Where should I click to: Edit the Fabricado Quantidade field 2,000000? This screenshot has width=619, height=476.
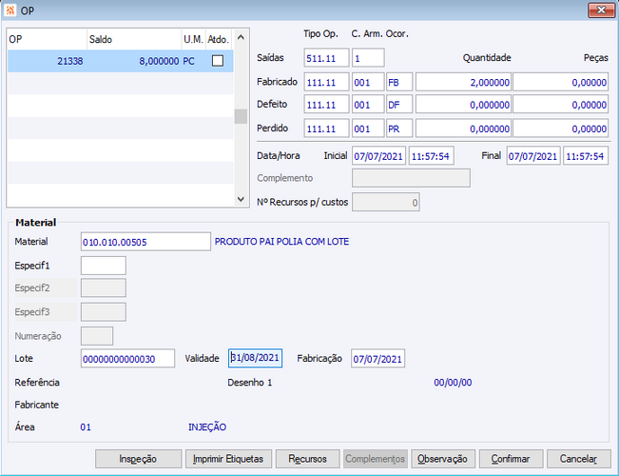pos(463,82)
